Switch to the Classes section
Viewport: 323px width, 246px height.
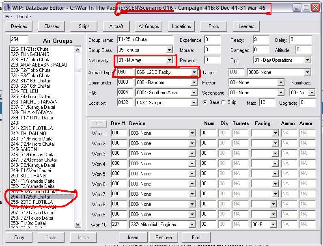[x=52, y=26]
